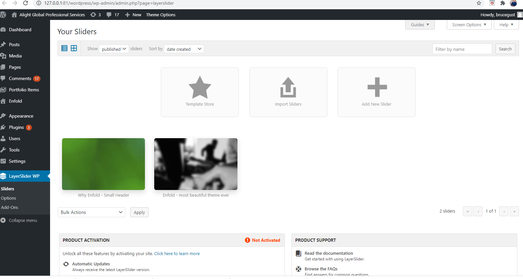Bookmark this page with star icon
523x279 pixels.
[x=479, y=3]
